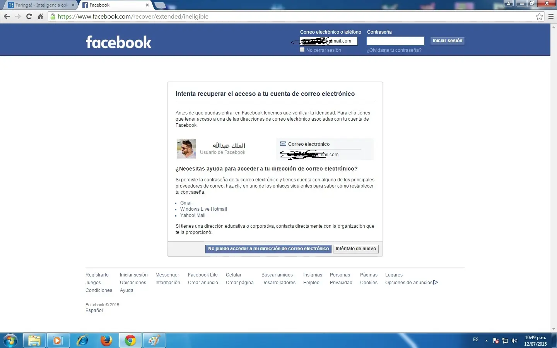Click the Cookies footer link
The width and height of the screenshot is (557, 348).
point(369,283)
